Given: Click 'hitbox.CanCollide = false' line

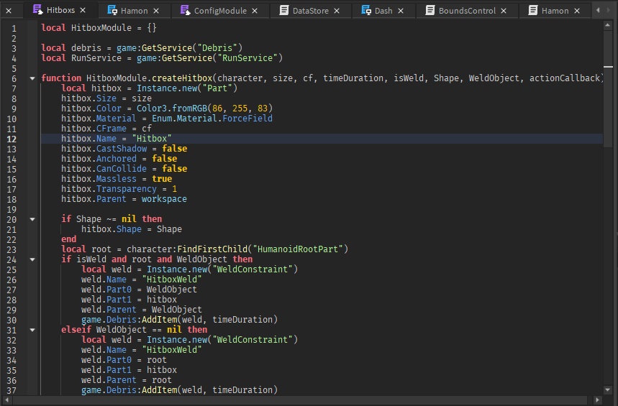Looking at the screenshot, I should [x=124, y=169].
